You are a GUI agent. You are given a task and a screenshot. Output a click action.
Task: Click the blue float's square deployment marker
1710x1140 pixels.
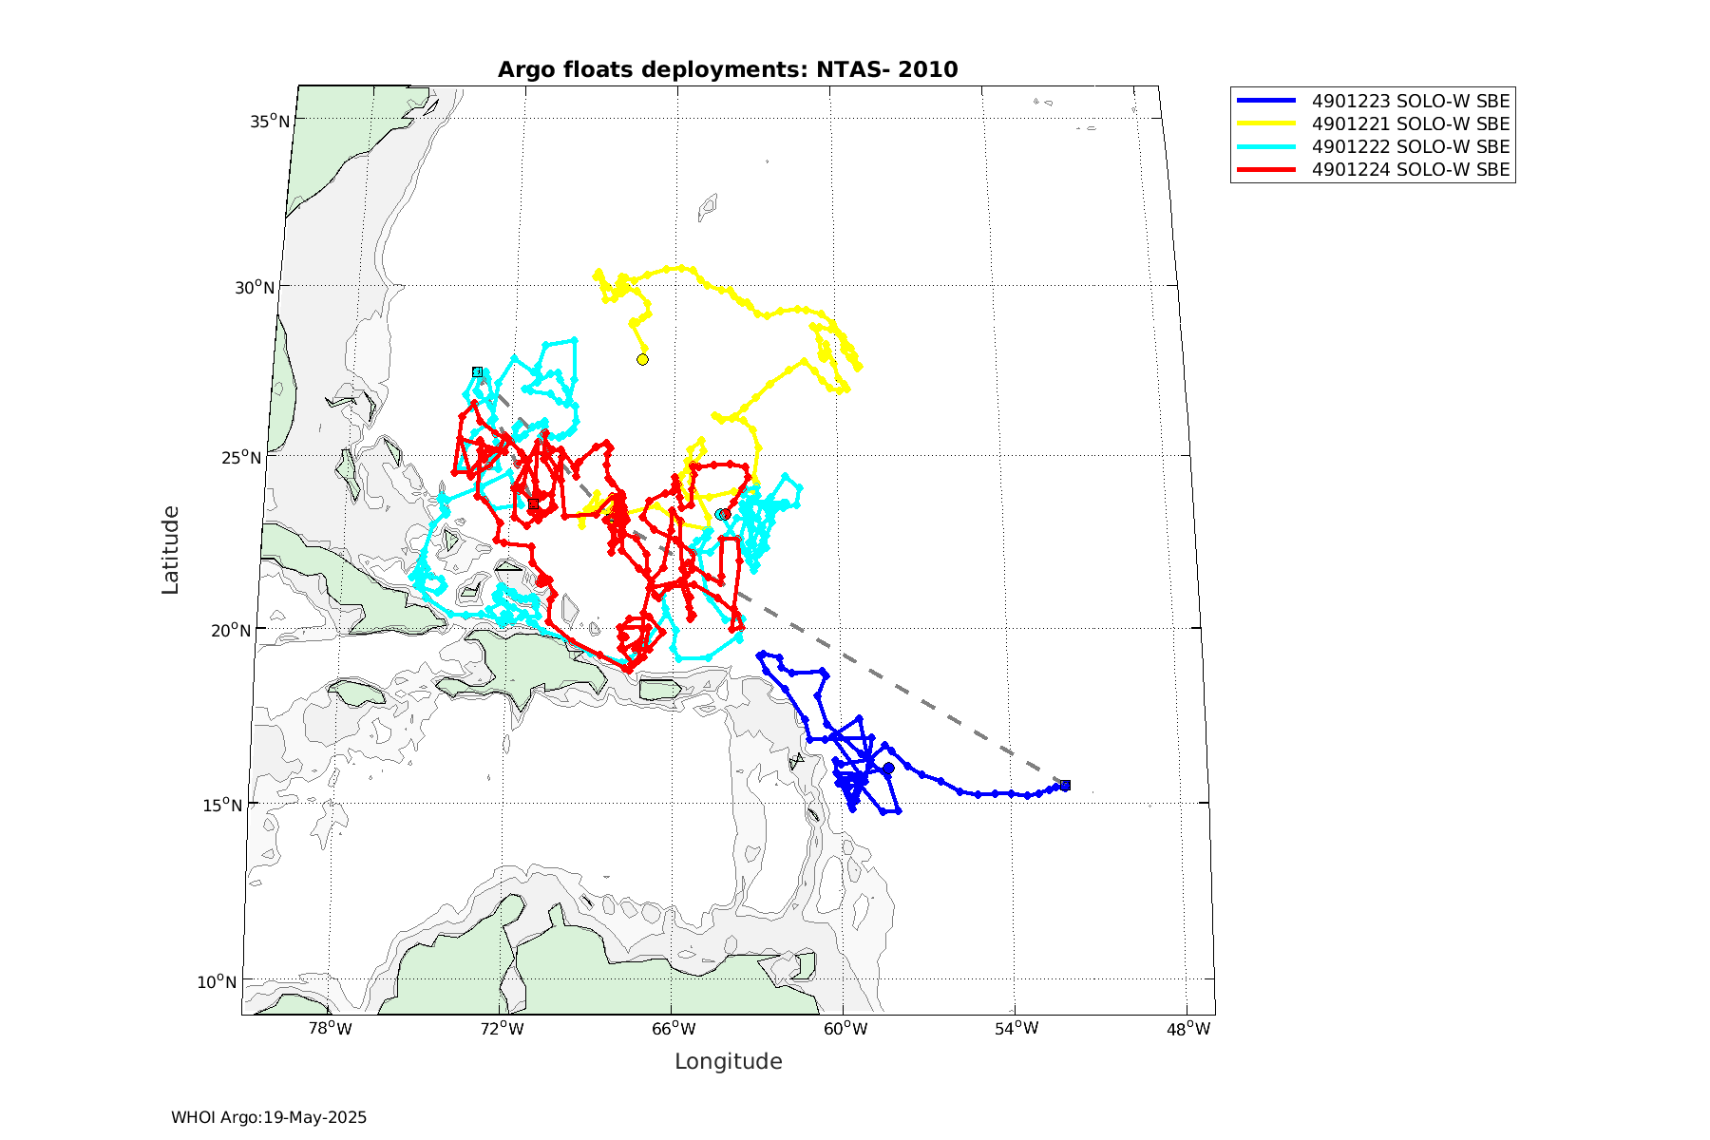[1065, 785]
